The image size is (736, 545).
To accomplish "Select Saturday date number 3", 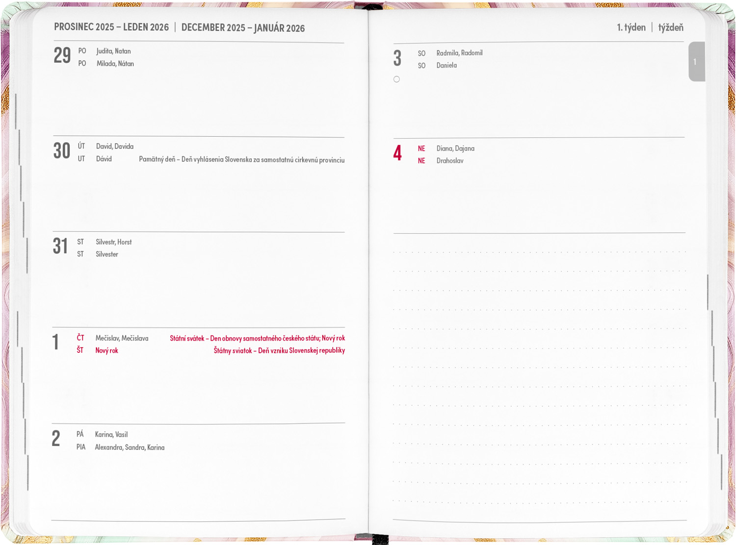I will (397, 59).
